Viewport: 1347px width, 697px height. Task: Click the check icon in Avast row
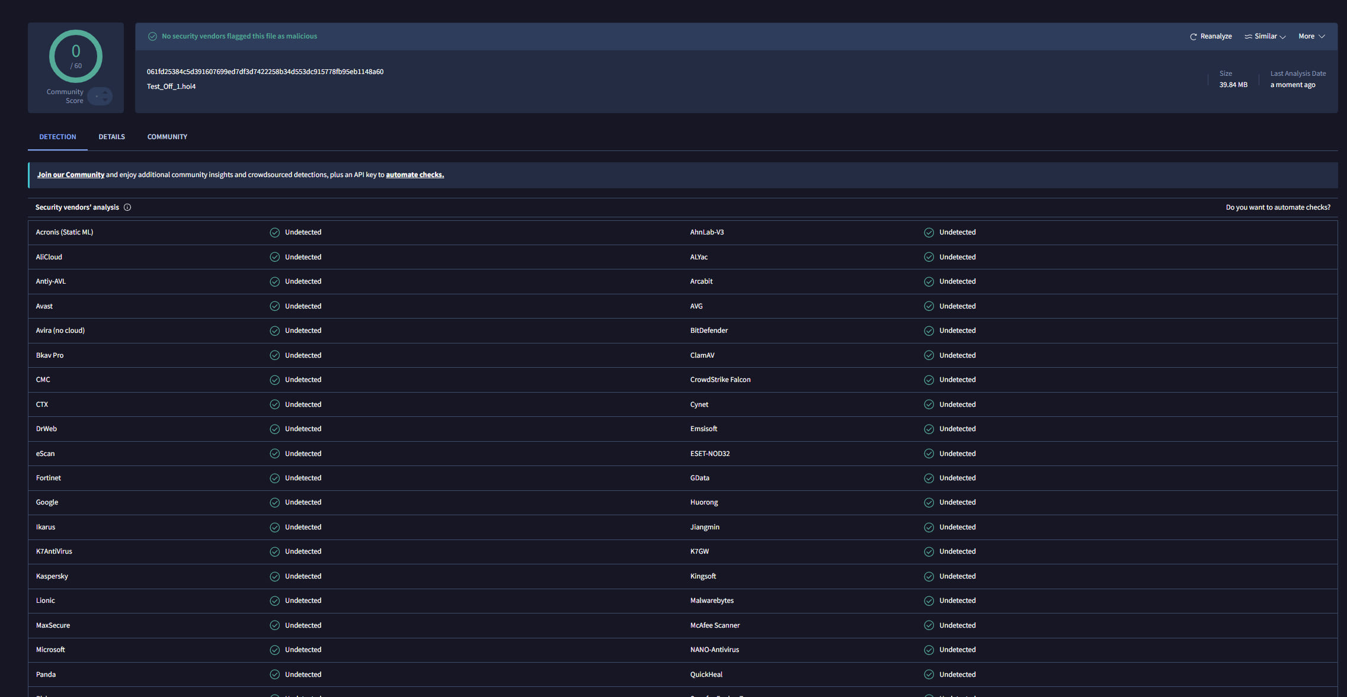(274, 306)
